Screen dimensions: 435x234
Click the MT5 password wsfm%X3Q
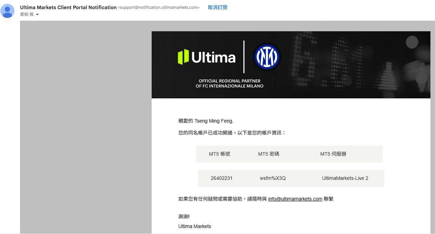coord(273,178)
